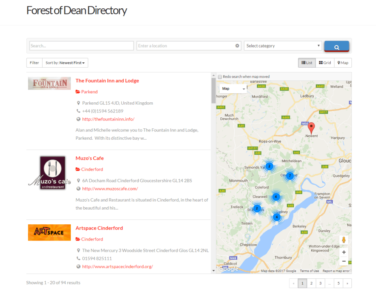This screenshot has height=290, width=376.
Task: Click globe icon beside thefountaininn.info link
Action: (x=79, y=119)
